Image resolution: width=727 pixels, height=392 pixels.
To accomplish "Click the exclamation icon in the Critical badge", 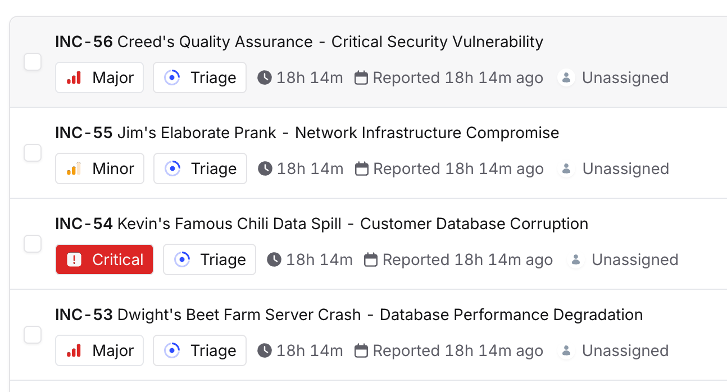I will pos(74,259).
